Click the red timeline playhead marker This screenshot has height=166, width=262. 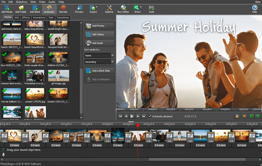pos(138,125)
